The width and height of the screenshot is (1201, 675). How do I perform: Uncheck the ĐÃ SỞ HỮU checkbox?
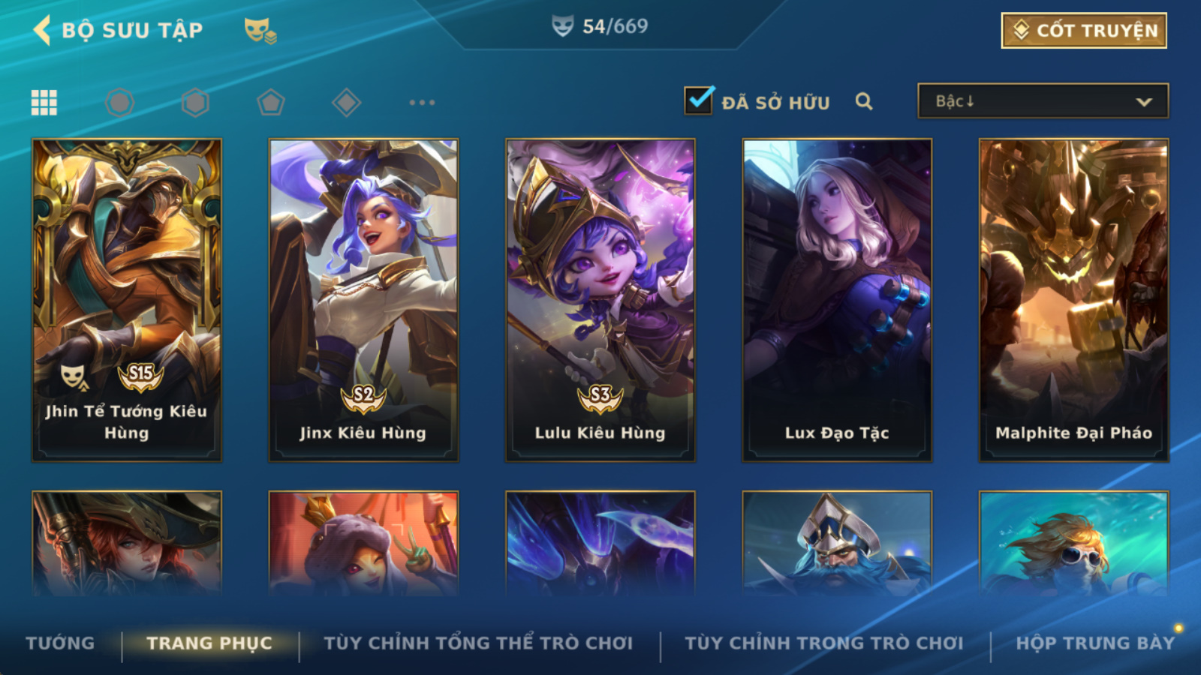pos(699,100)
